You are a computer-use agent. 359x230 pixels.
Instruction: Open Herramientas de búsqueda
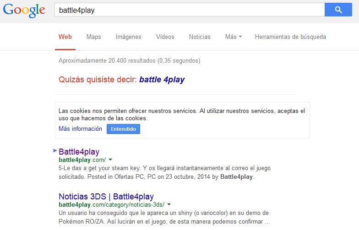tap(290, 37)
